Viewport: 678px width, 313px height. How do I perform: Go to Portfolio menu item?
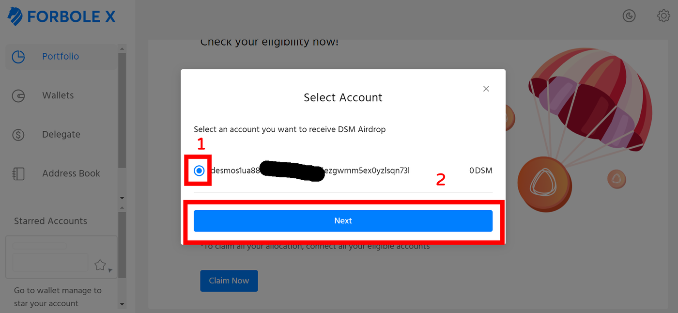point(61,57)
